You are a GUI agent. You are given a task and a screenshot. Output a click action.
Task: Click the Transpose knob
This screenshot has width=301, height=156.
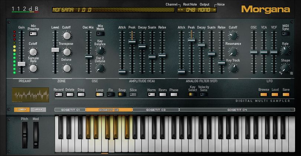(x=67, y=52)
